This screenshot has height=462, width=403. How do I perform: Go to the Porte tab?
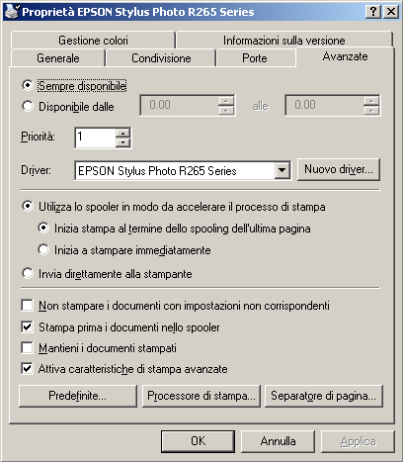tap(255, 58)
